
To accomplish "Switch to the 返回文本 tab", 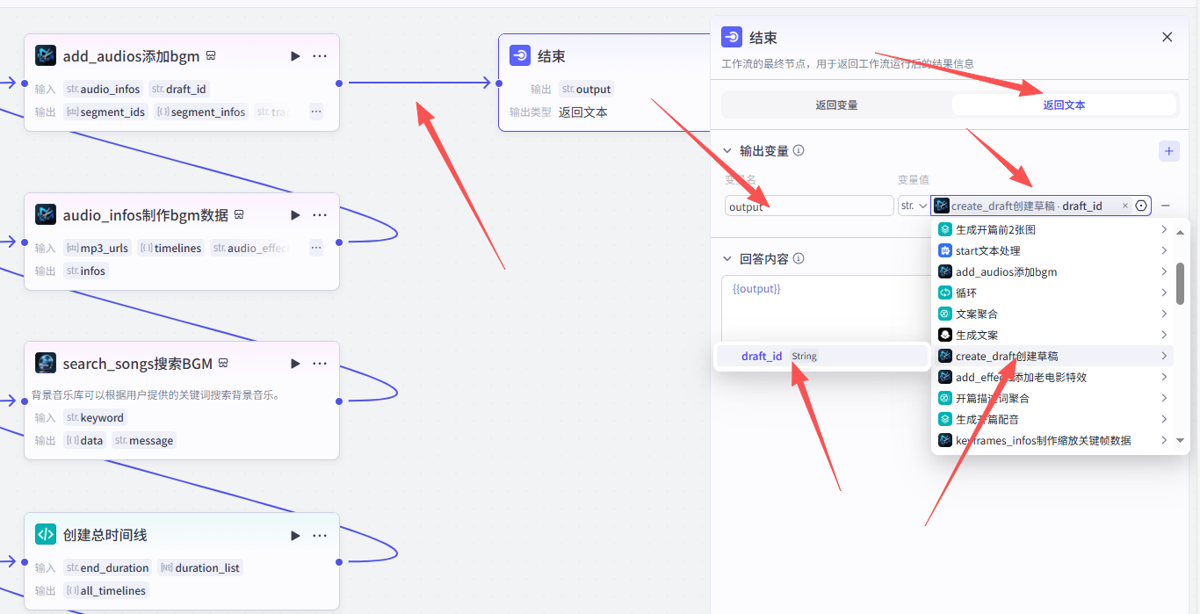I will click(x=1064, y=105).
